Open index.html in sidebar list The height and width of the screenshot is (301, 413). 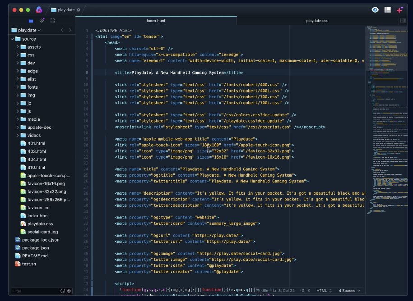(42, 216)
